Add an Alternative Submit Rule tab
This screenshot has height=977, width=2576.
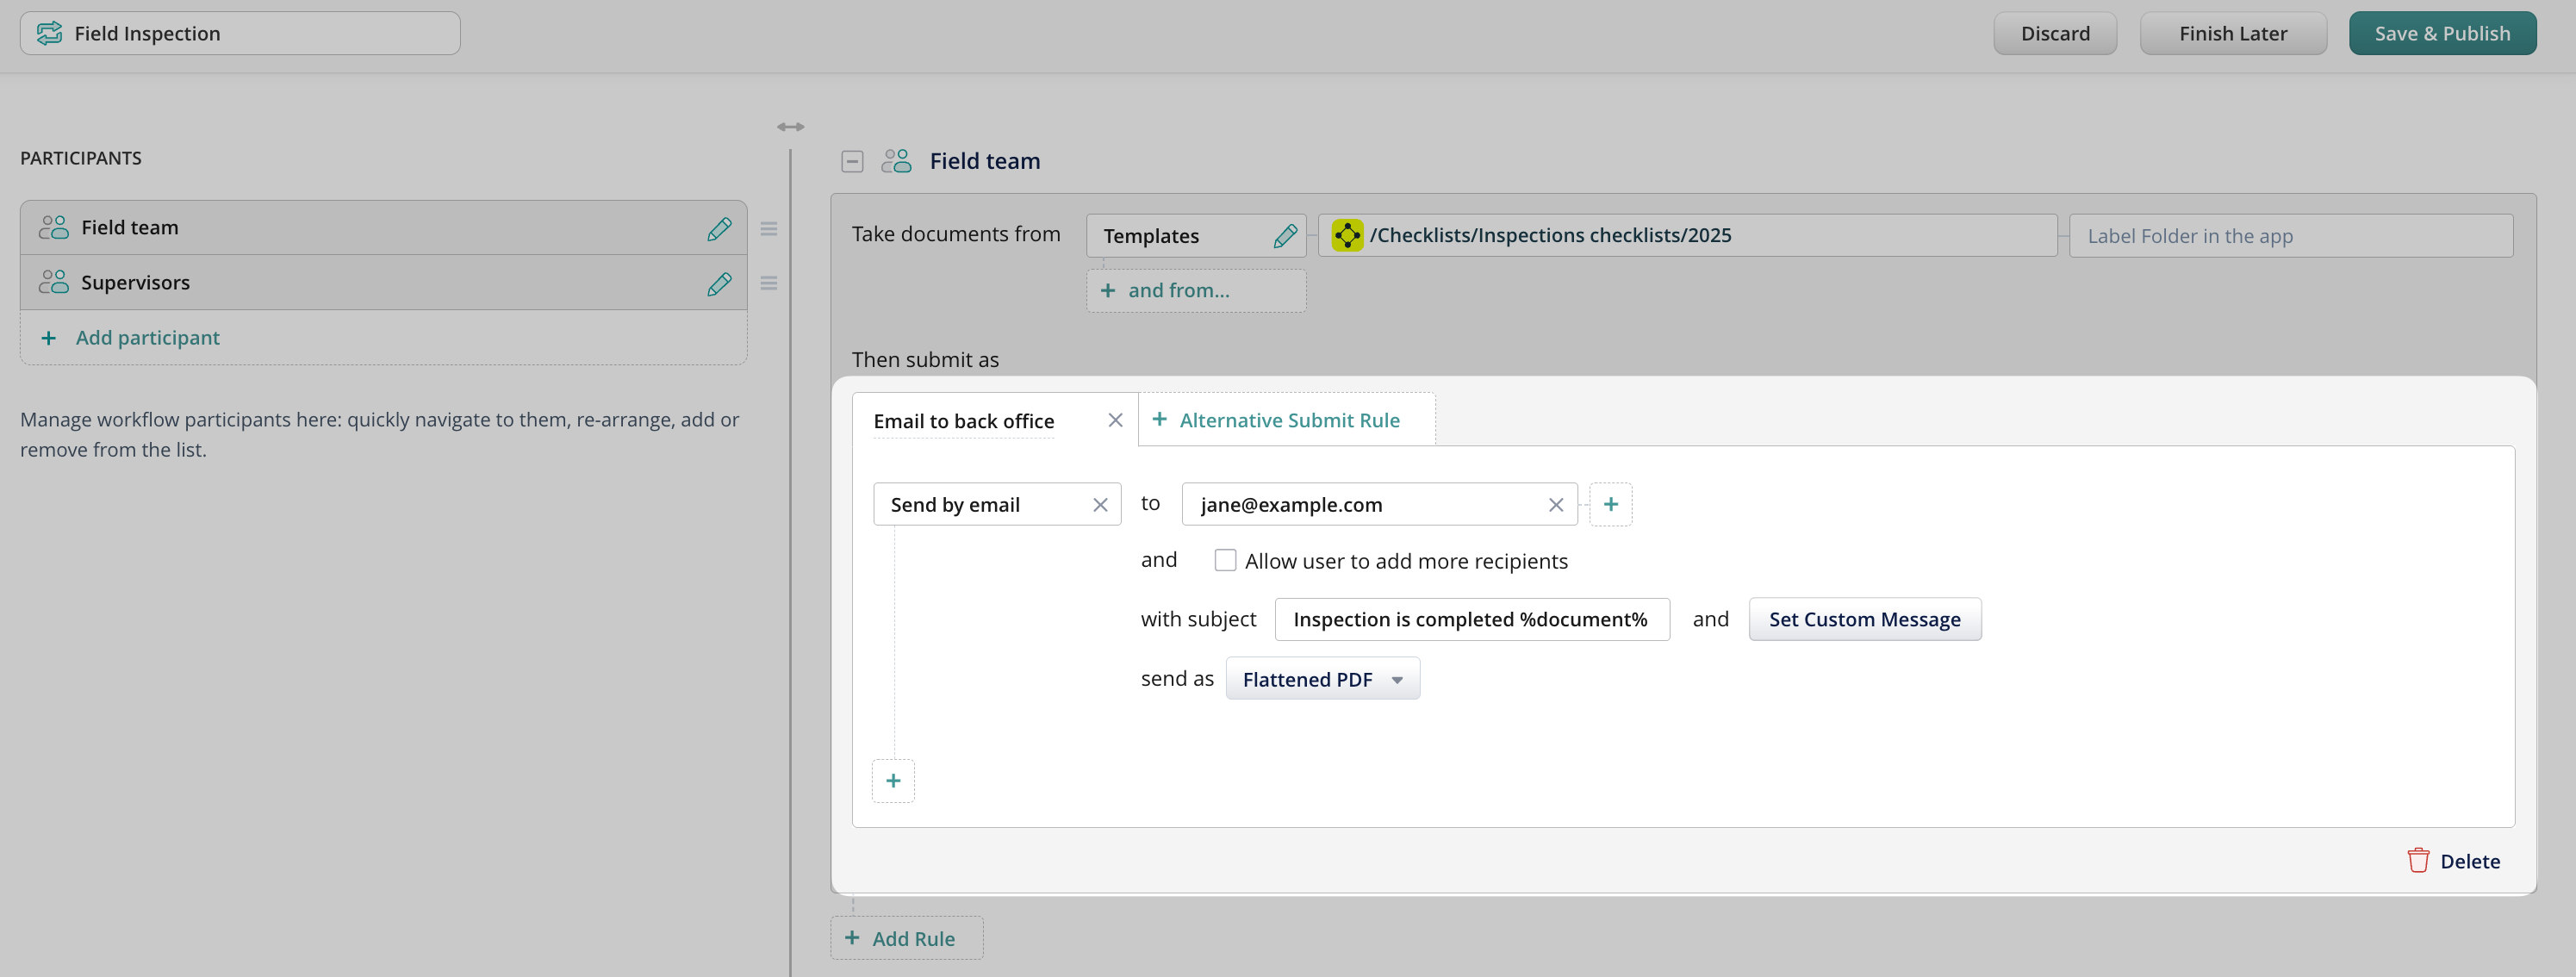pos(1277,420)
